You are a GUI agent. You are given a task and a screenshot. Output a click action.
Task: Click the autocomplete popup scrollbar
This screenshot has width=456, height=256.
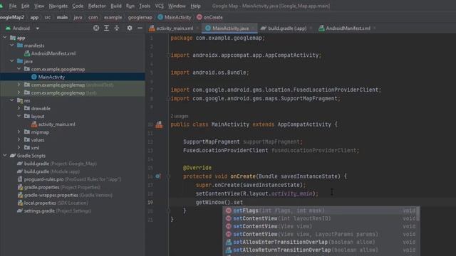(418, 213)
